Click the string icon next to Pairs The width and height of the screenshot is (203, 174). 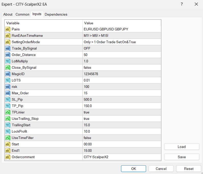[8, 29]
